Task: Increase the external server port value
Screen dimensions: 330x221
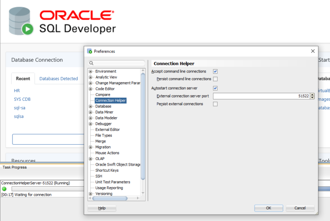Action: point(312,94)
